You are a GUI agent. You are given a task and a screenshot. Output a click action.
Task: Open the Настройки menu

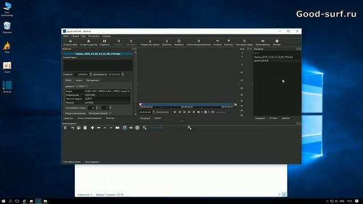coord(94,36)
